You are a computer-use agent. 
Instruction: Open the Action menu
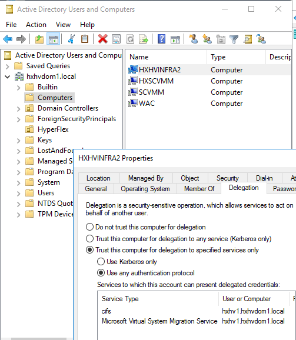point(36,25)
